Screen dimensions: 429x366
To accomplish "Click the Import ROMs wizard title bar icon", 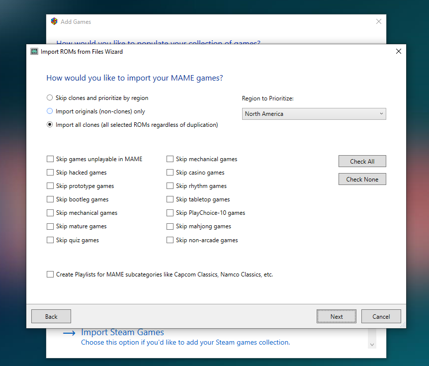I will pos(34,51).
